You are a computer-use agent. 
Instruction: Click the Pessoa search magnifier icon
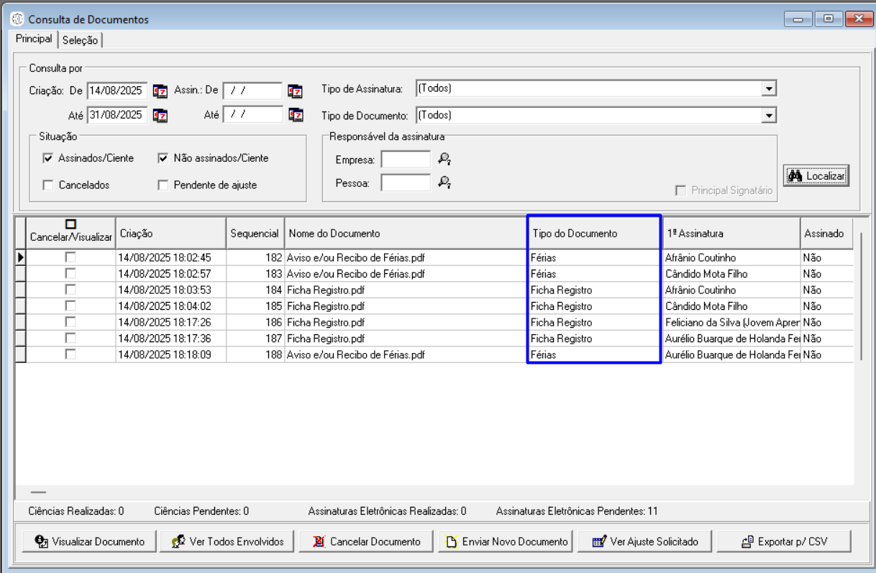pos(444,183)
